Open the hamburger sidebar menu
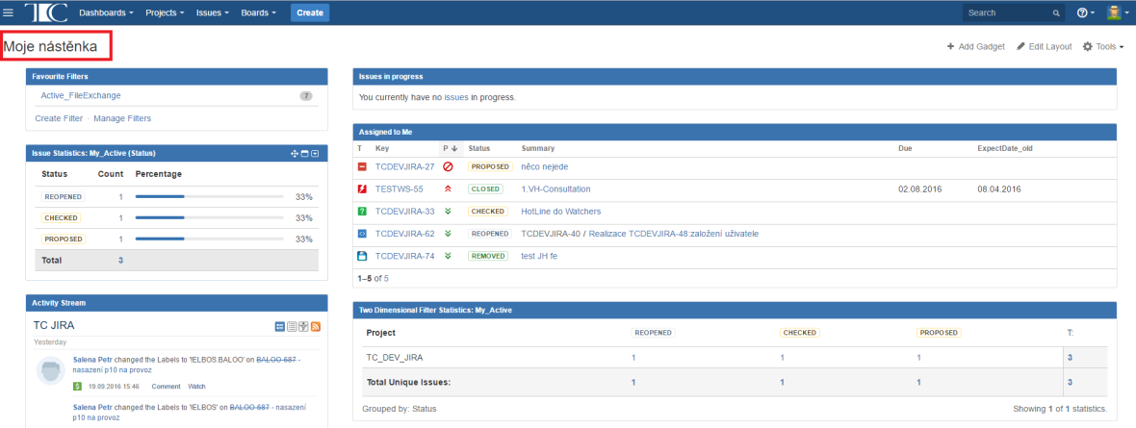This screenshot has height=428, width=1136. (9, 13)
